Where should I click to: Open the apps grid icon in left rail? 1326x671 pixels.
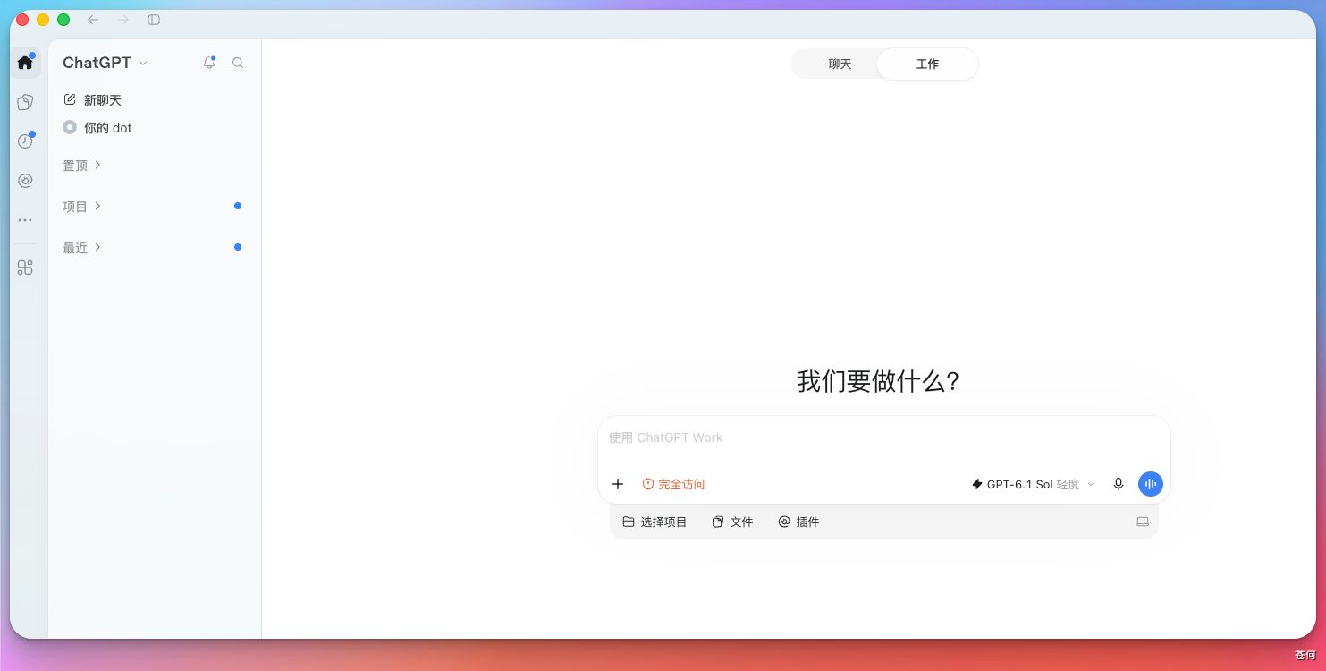(25, 268)
